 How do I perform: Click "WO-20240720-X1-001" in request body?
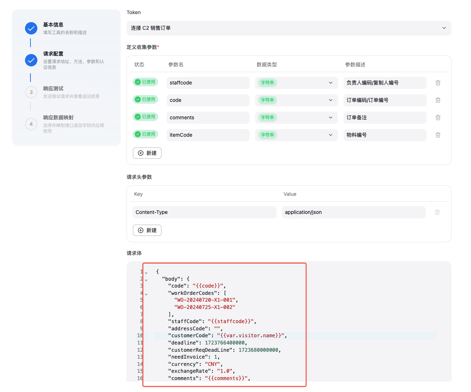click(x=205, y=300)
